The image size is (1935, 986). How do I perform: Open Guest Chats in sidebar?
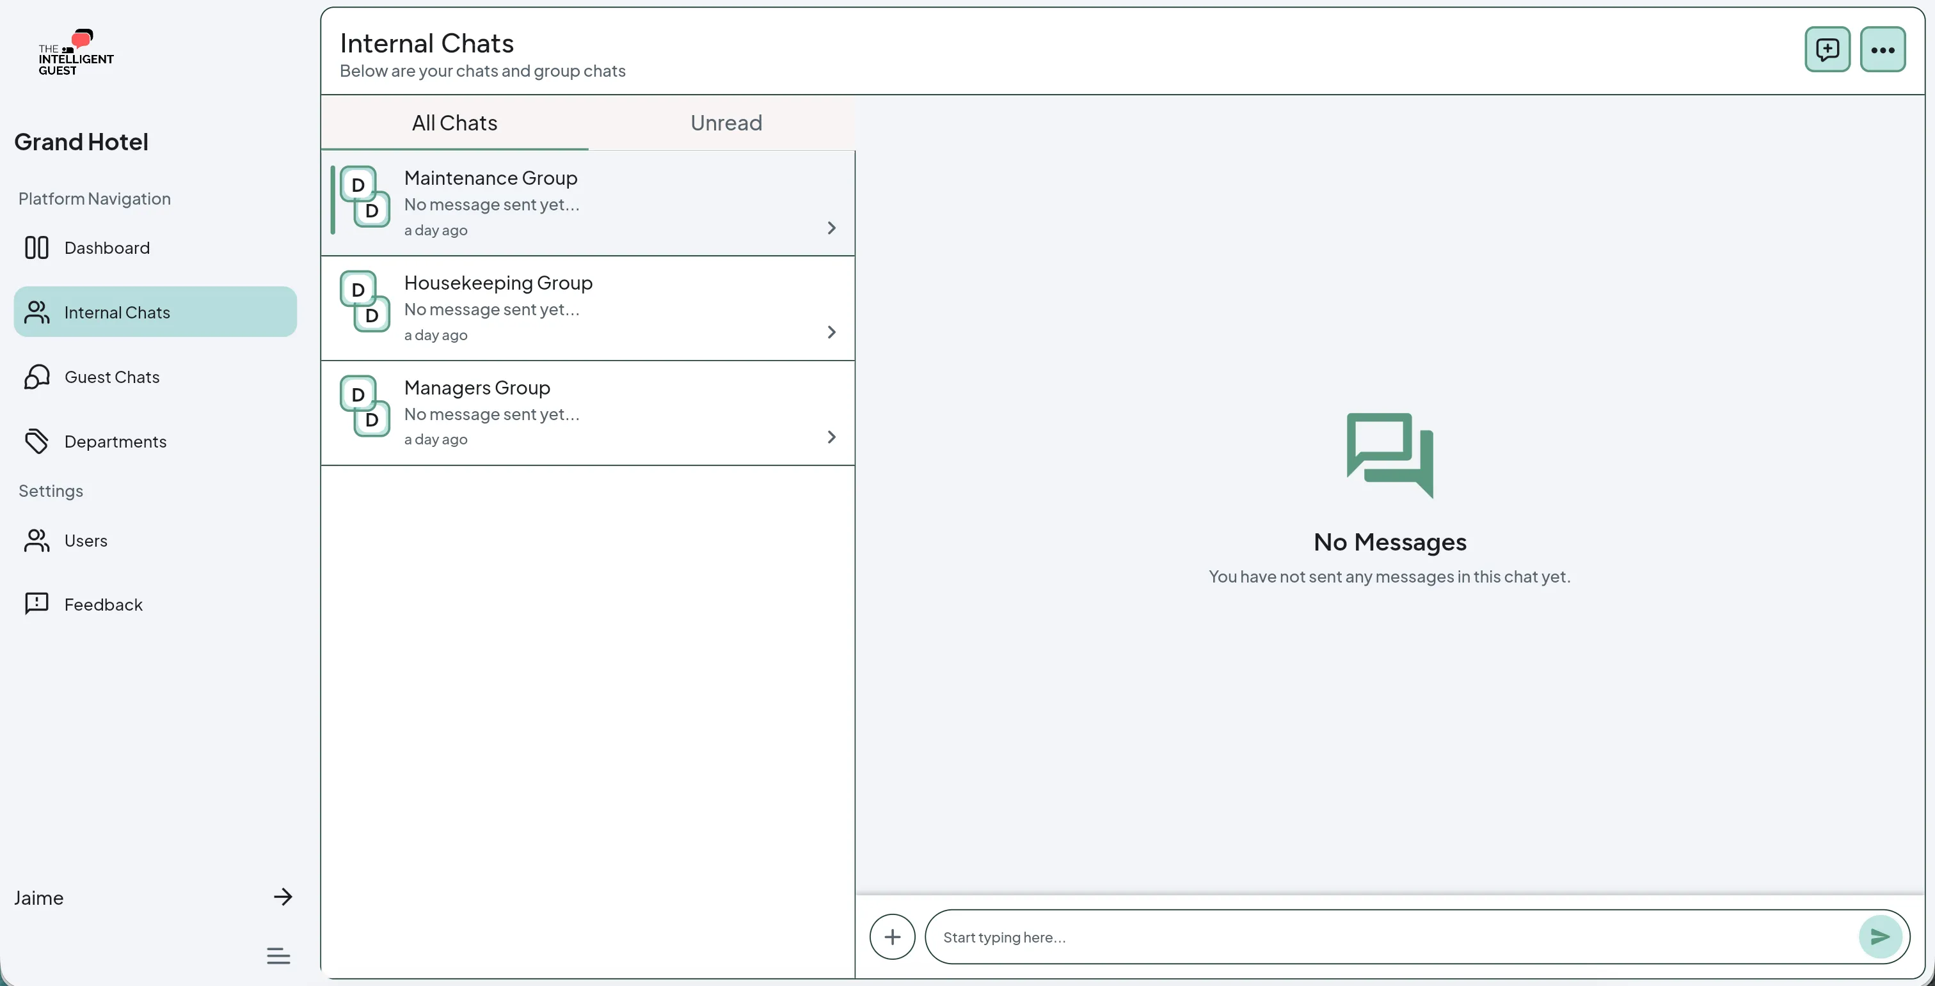pyautogui.click(x=155, y=377)
